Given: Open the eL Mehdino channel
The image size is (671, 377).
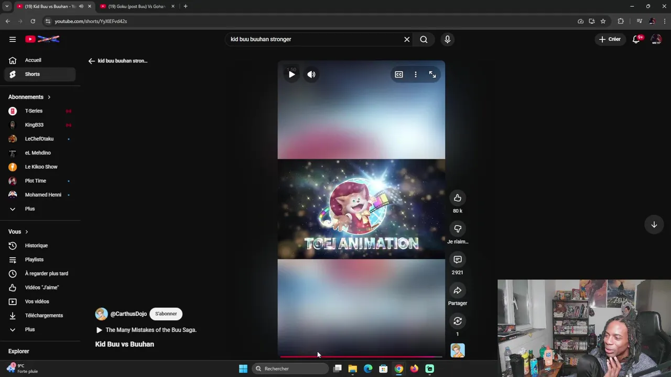Looking at the screenshot, I should pyautogui.click(x=40, y=153).
